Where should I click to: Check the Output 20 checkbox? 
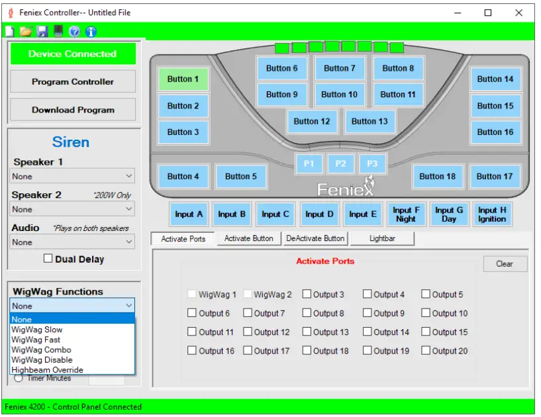click(426, 350)
